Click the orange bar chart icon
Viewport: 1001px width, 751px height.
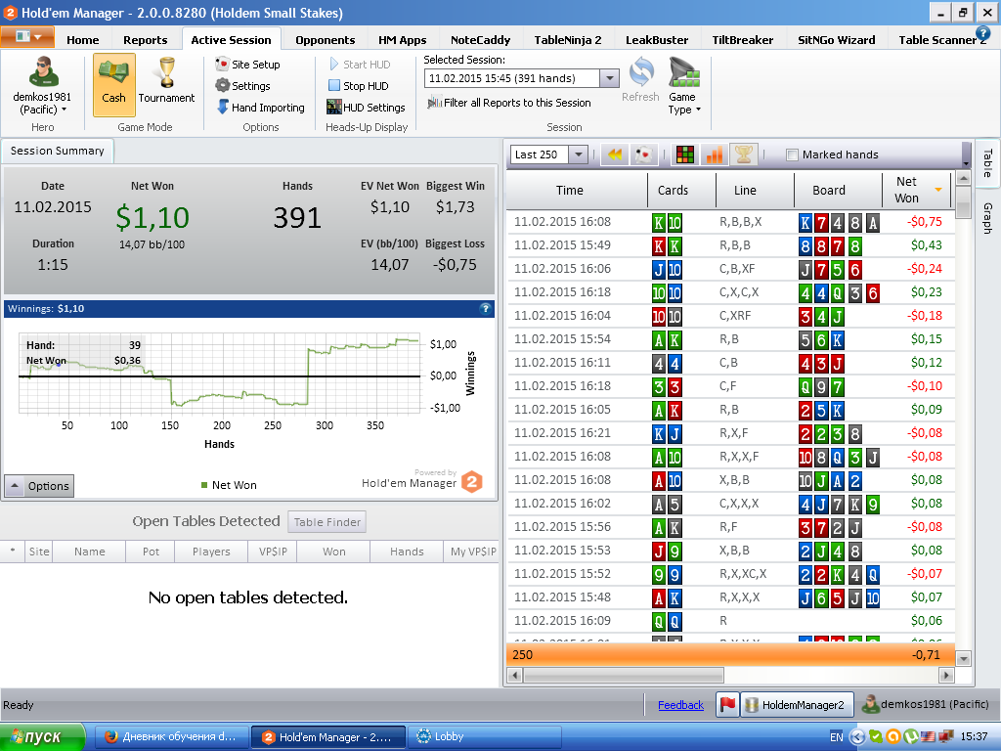tap(715, 155)
